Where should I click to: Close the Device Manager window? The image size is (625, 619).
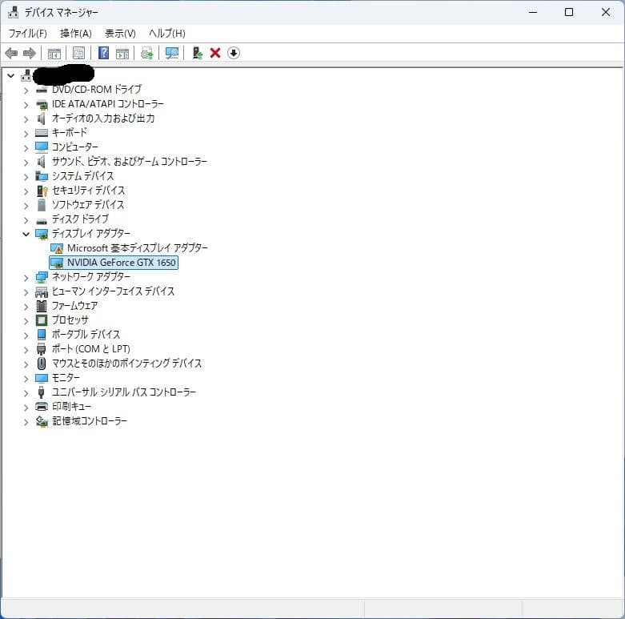(x=606, y=12)
